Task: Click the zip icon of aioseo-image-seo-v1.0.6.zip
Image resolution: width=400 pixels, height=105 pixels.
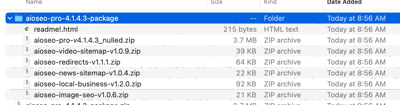Action: (x=27, y=95)
